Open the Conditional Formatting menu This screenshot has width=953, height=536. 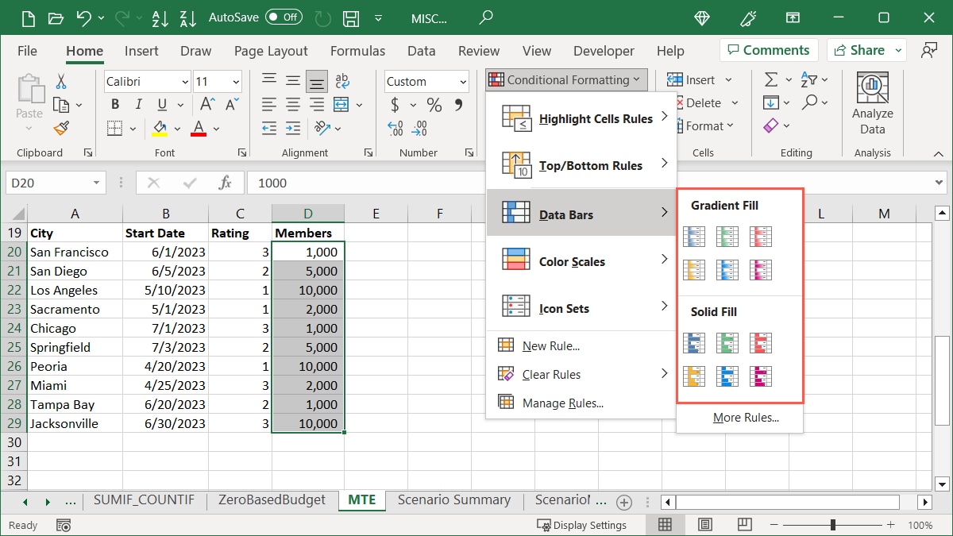click(x=565, y=79)
